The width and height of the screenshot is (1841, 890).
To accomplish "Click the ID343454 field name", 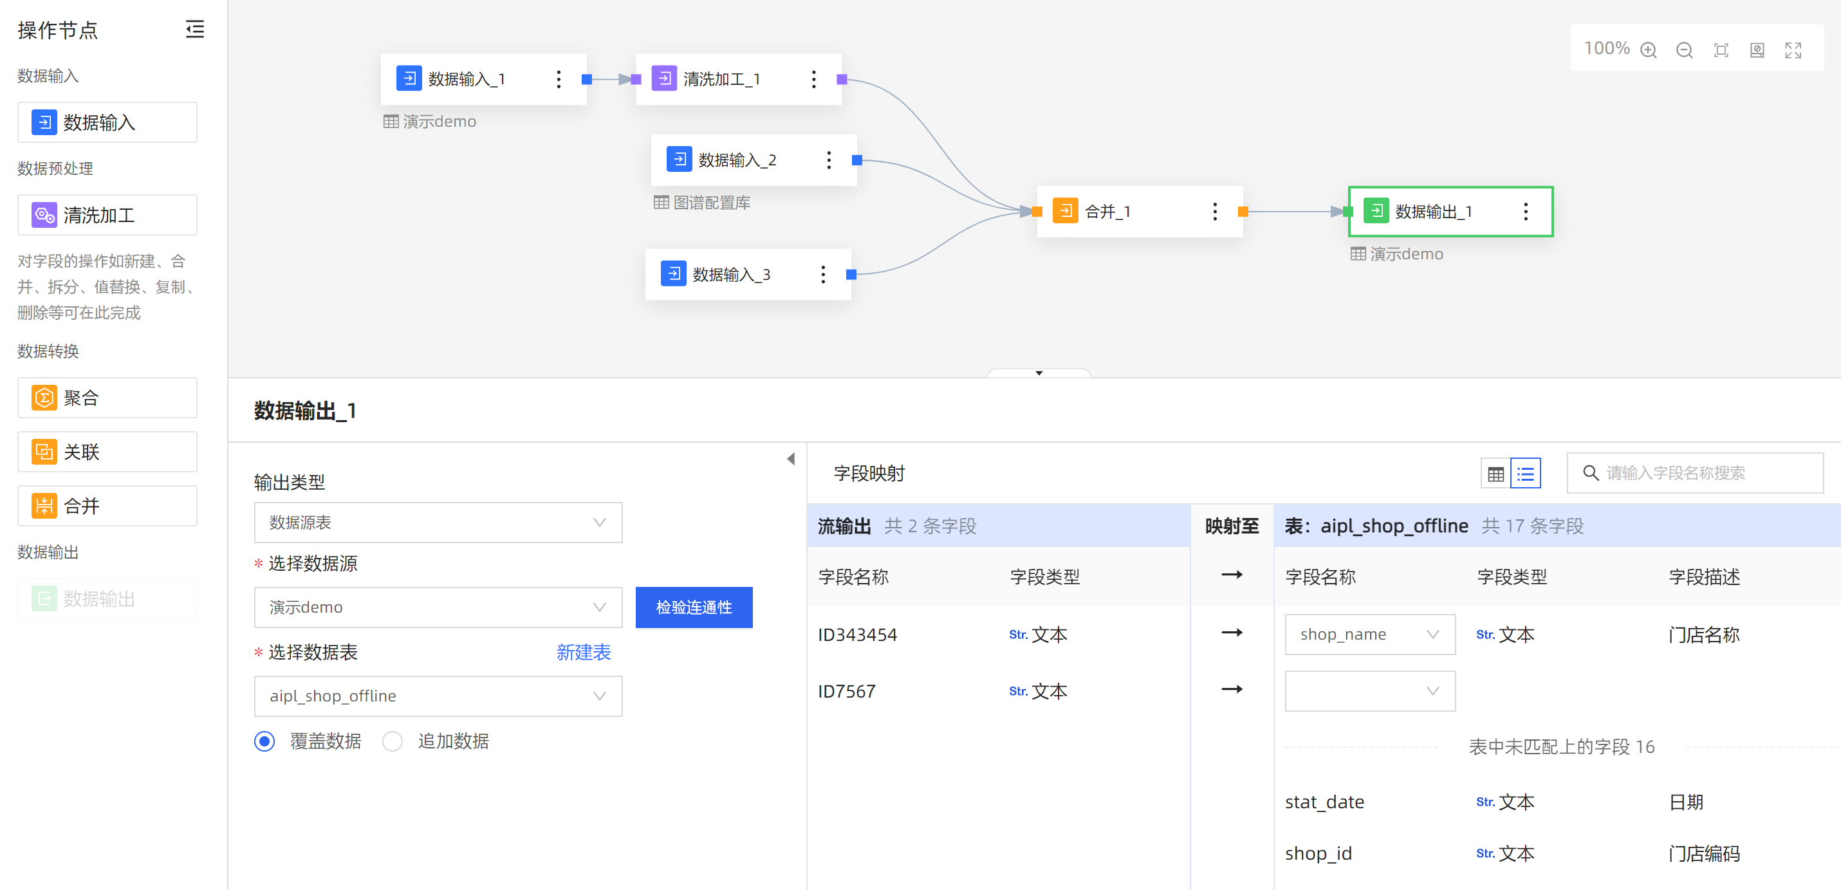I will (x=858, y=635).
